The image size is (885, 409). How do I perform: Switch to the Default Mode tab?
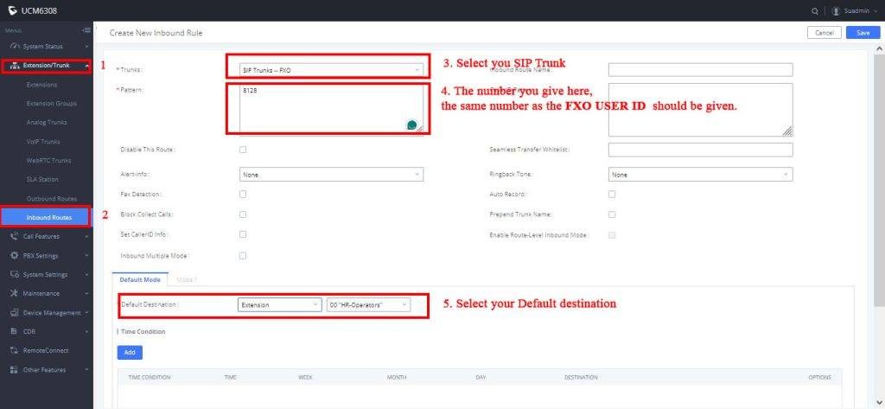pos(138,279)
